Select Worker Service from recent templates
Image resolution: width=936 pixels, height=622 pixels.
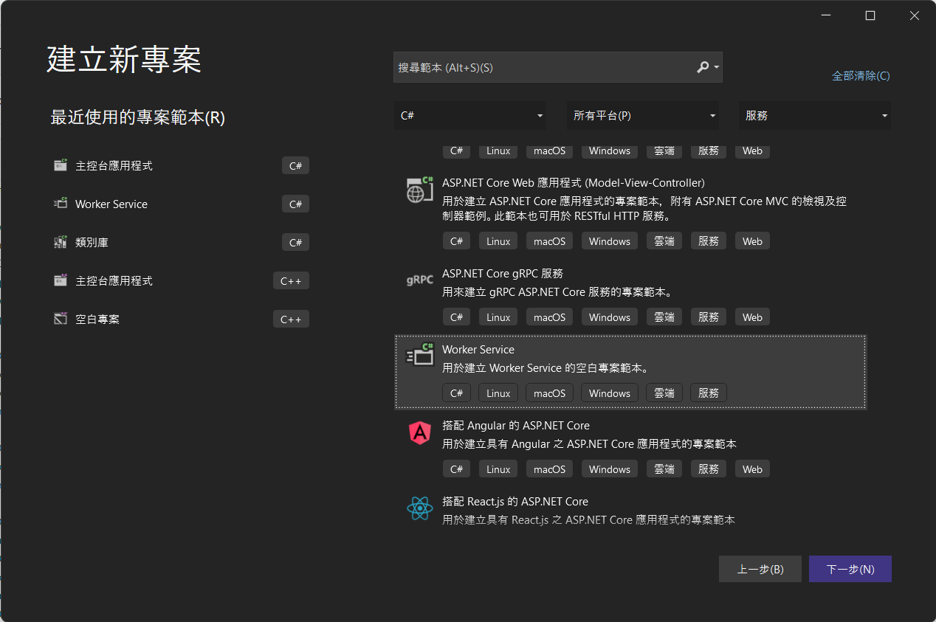(x=182, y=204)
